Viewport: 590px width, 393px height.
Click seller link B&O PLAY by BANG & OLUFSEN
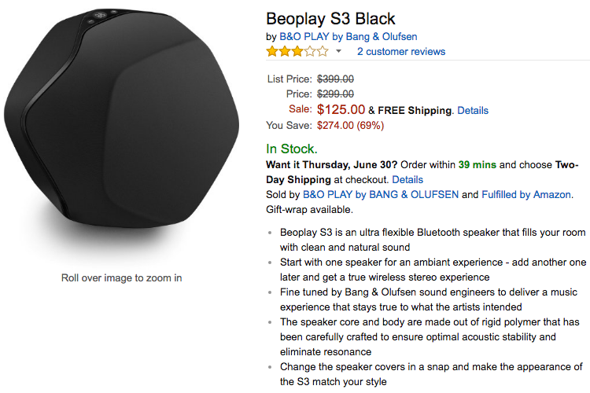point(381,195)
